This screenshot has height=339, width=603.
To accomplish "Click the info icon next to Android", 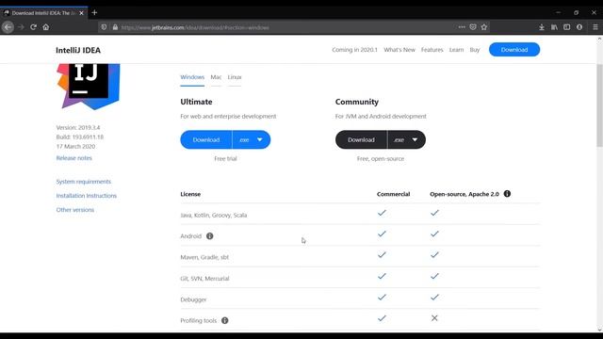I will click(209, 236).
